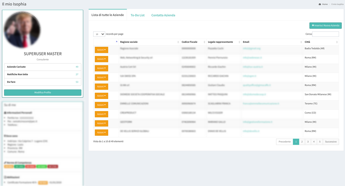Image resolution: width=345 pixels, height=186 pixels.
Task: Focus the Cerca search field
Action: (325, 34)
